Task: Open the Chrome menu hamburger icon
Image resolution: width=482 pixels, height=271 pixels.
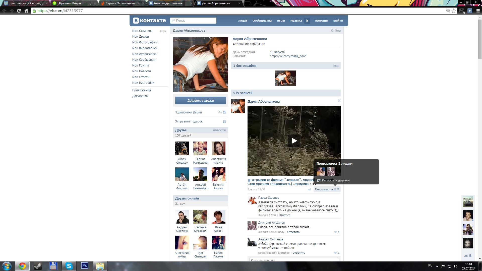Action: [x=478, y=11]
